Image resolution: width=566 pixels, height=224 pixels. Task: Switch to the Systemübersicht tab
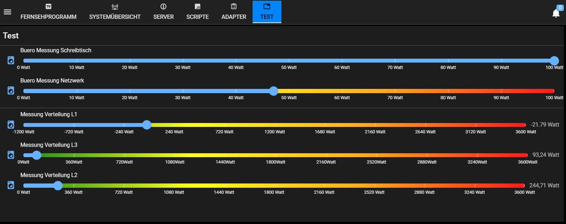click(x=115, y=12)
